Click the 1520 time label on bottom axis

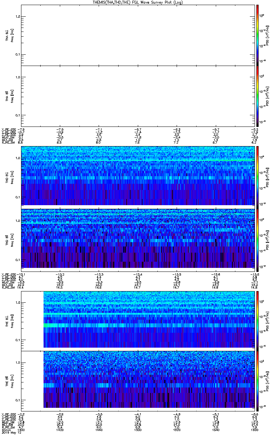(x=176, y=430)
